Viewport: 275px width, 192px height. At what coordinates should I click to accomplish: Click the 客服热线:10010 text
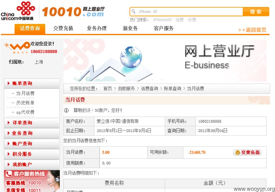point(23,183)
